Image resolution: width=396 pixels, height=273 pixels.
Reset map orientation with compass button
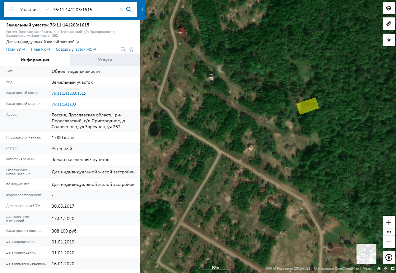389,257
